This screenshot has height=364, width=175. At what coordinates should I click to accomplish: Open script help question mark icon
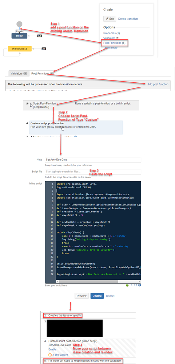click(x=140, y=286)
